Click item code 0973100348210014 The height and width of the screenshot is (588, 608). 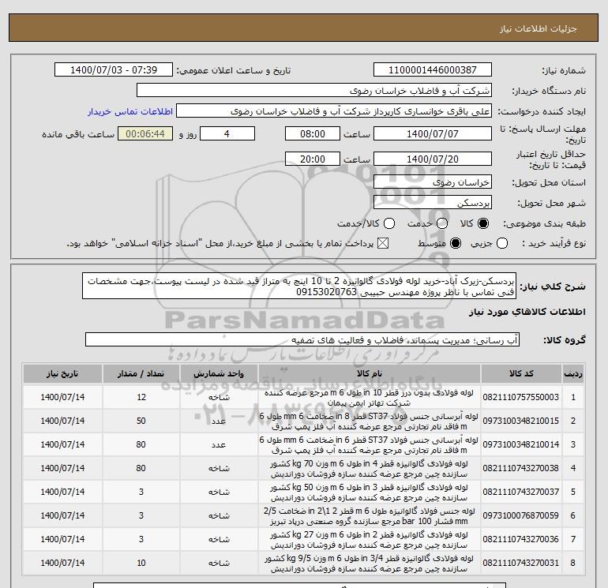521,444
